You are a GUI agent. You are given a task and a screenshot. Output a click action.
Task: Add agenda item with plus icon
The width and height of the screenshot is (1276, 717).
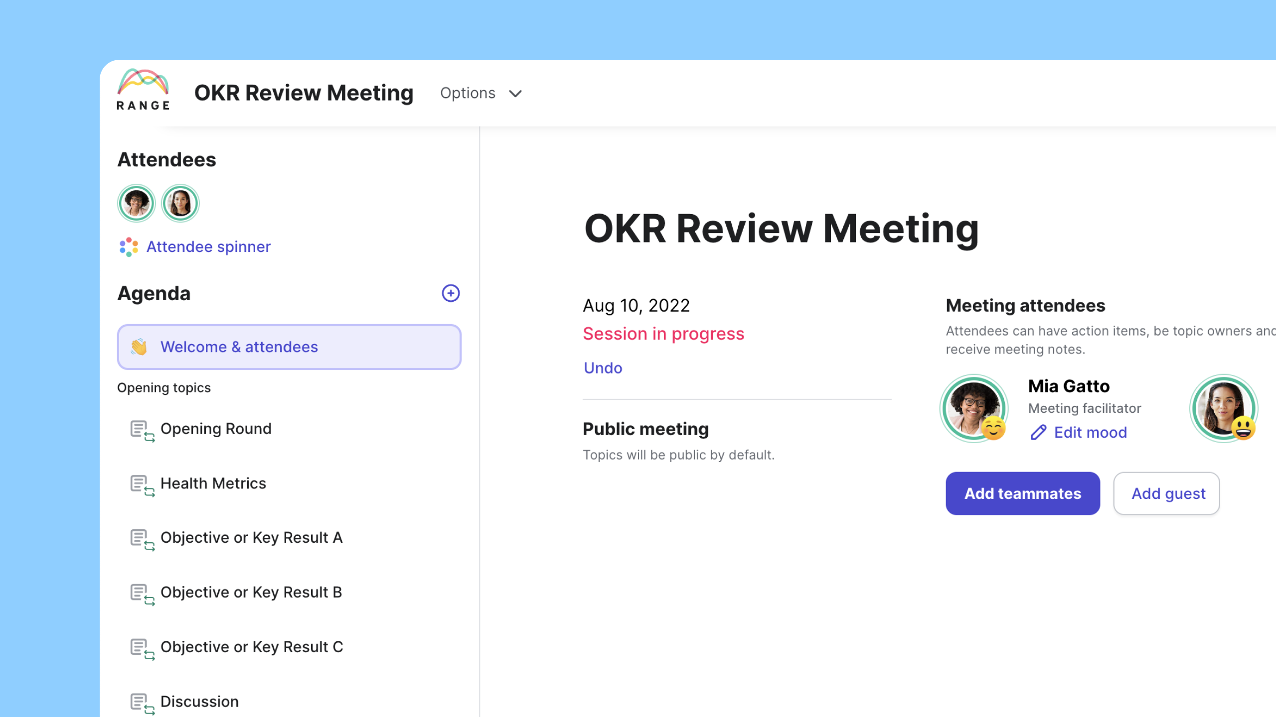[451, 293]
